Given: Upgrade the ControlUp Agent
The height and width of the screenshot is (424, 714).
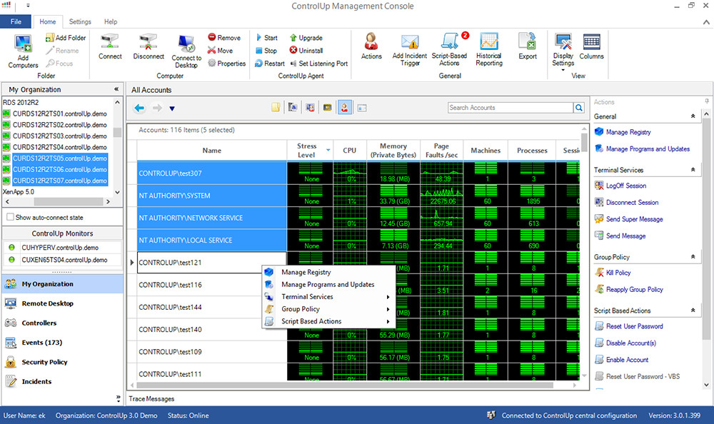Looking at the screenshot, I should (306, 38).
